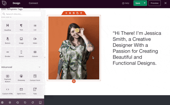Open the layers navigation icon
170x105 pixels.
pyautogui.click(x=10, y=102)
